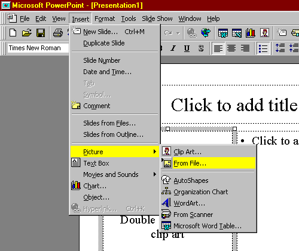Select Date and Time menu entry
This screenshot has width=299, height=251.
click(115, 72)
